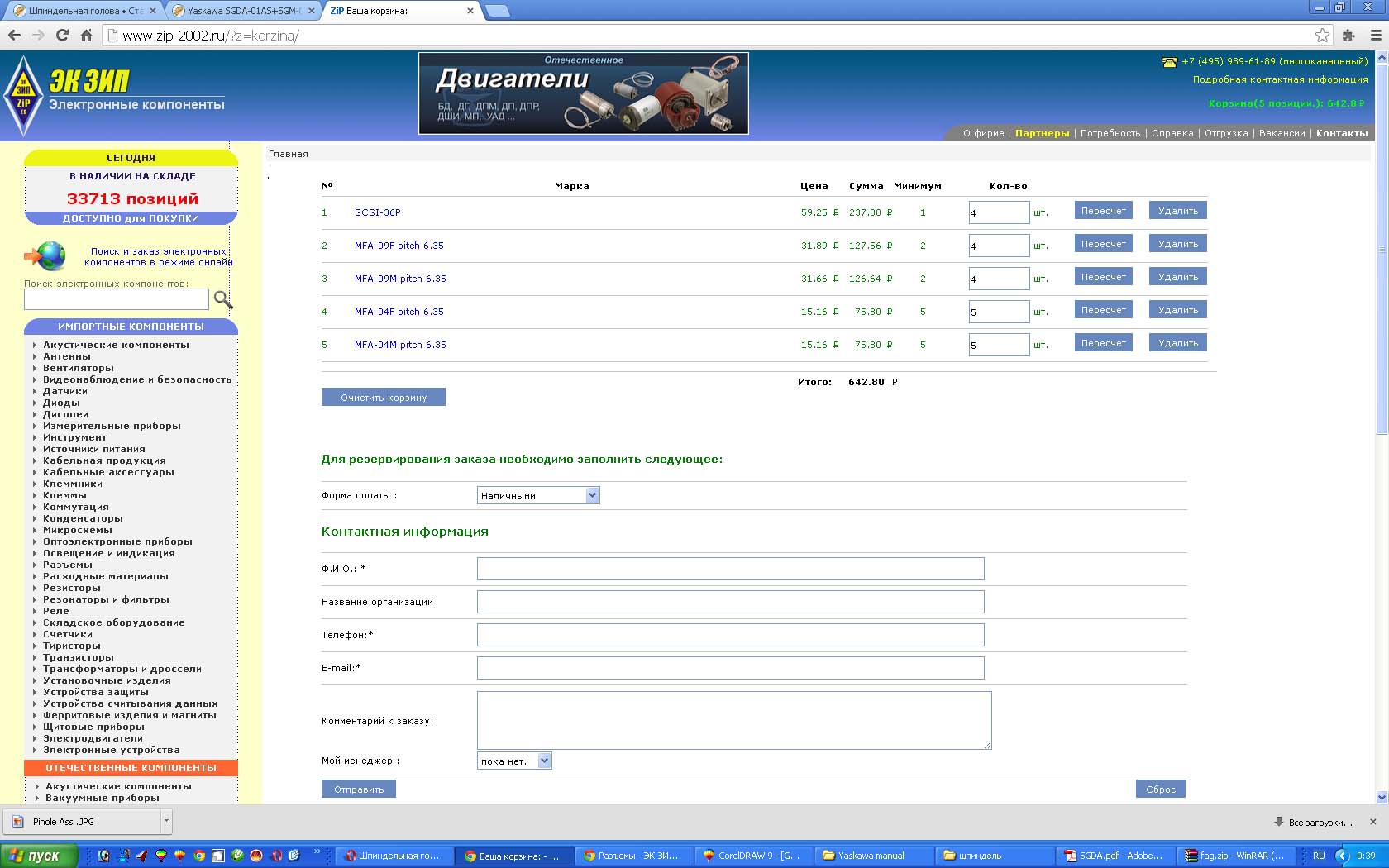
Task: Open the Pinole Ass .JPG download options arrow
Action: point(166,822)
